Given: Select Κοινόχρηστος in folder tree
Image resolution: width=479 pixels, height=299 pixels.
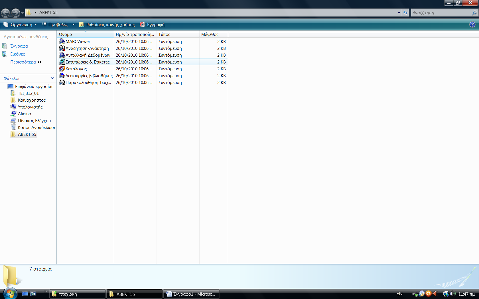Looking at the screenshot, I should click(x=32, y=100).
